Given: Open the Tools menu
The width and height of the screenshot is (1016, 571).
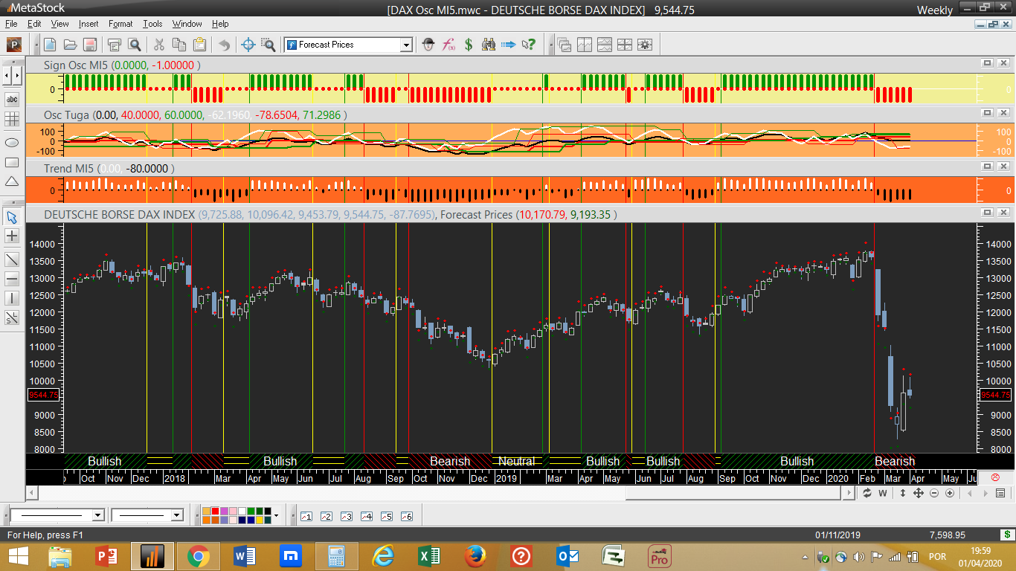Looking at the screenshot, I should [x=152, y=24].
